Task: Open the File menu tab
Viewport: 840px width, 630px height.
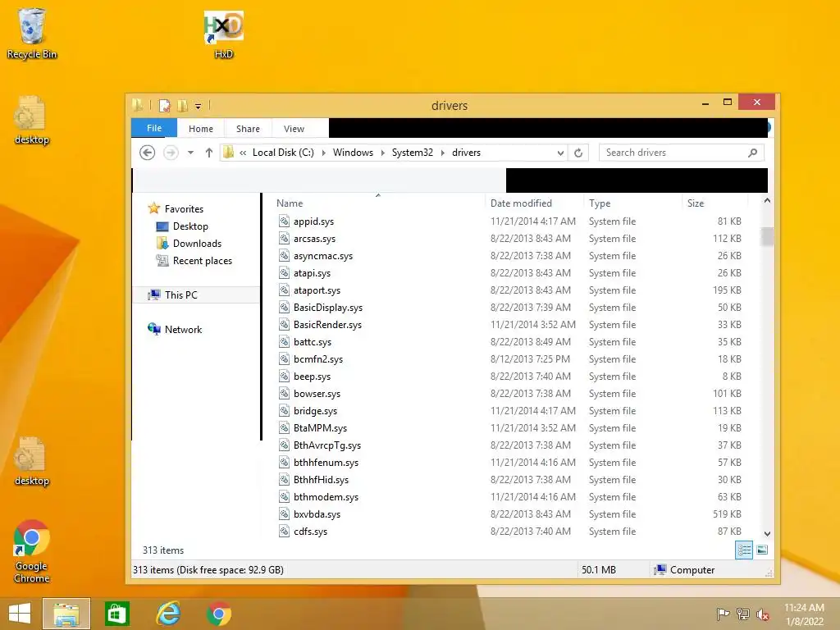Action: point(154,128)
